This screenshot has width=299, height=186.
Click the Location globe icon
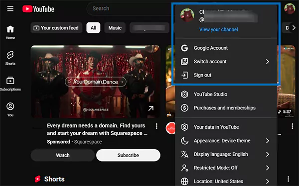coord(184,182)
